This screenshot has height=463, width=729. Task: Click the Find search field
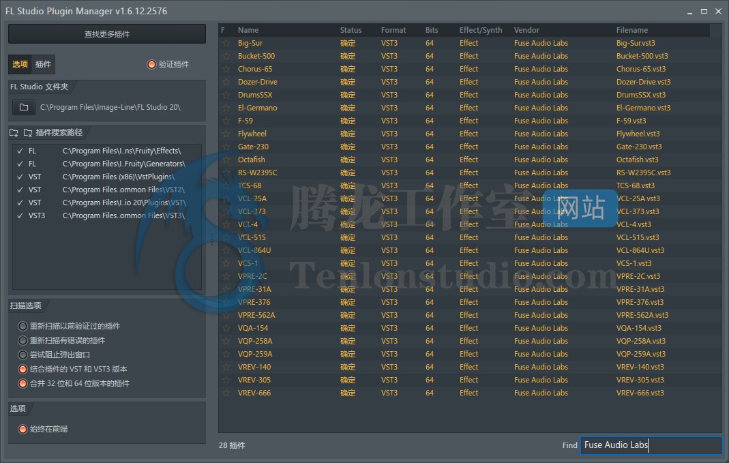[651, 445]
